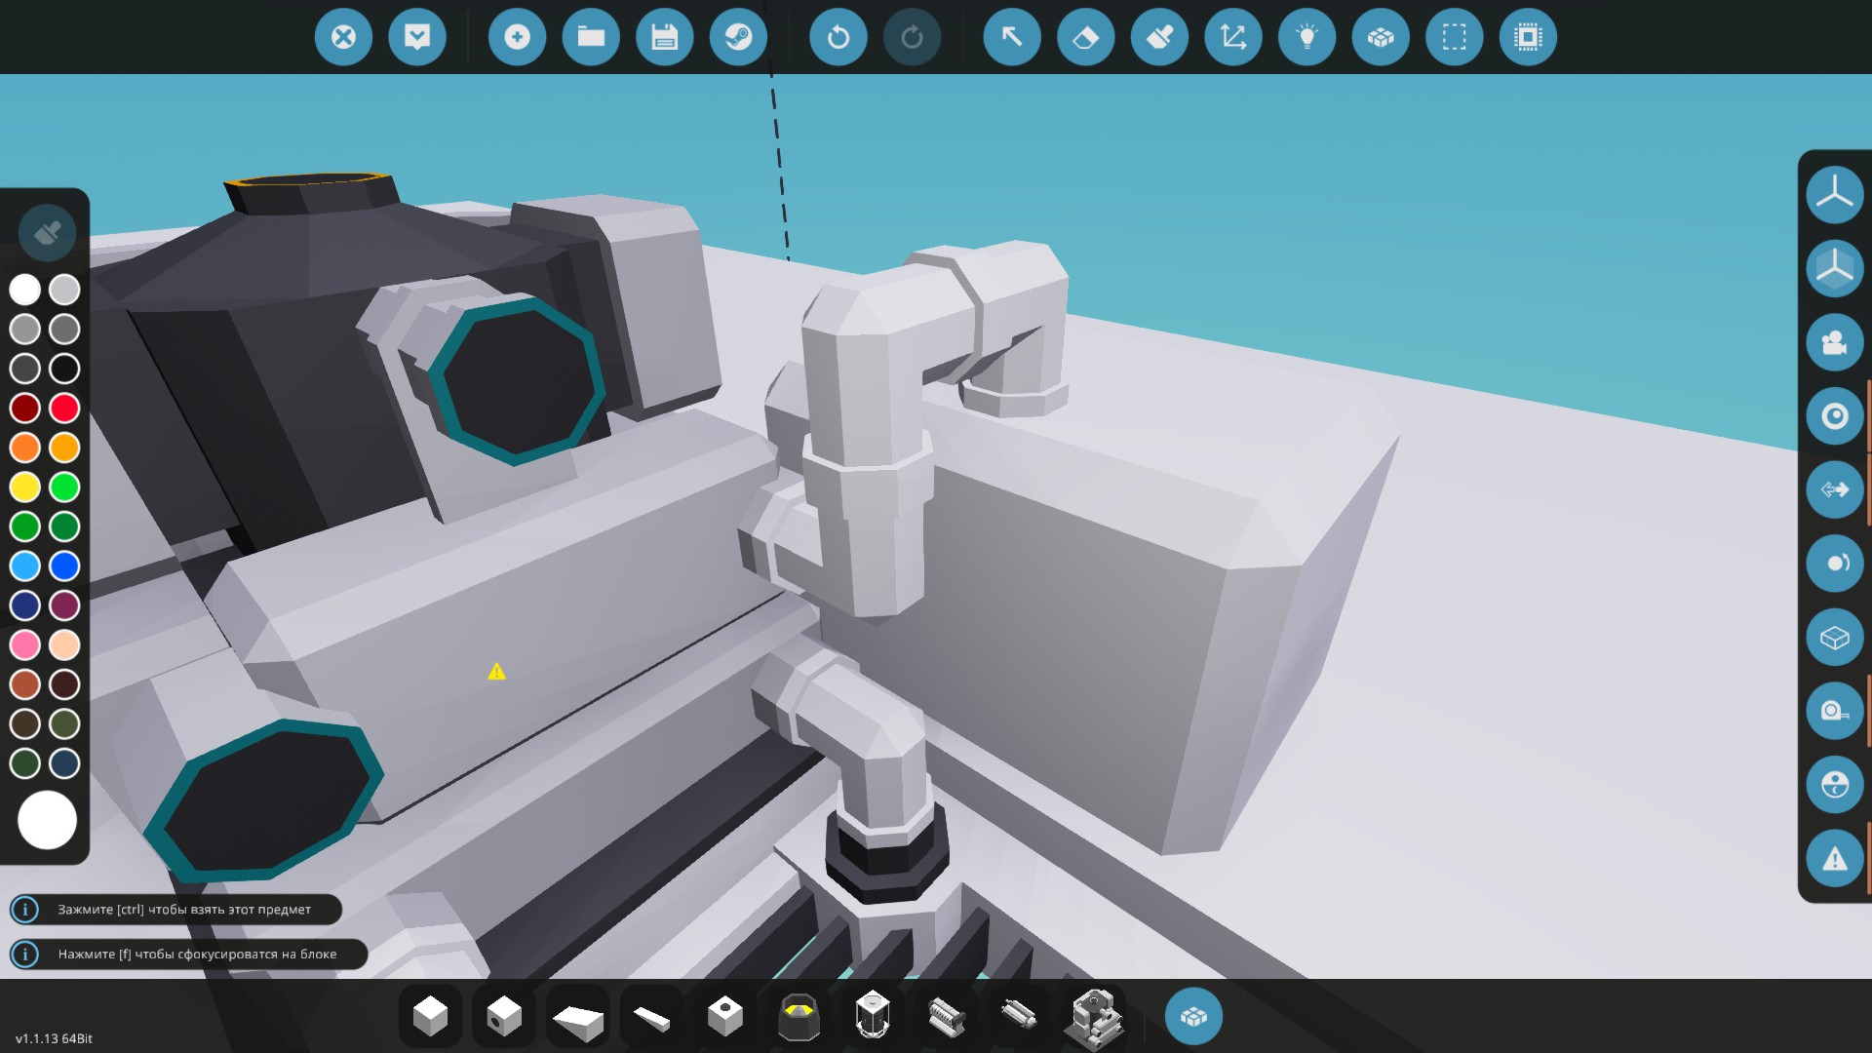
Task: Click the microcontroller chip icon
Action: 1528,37
